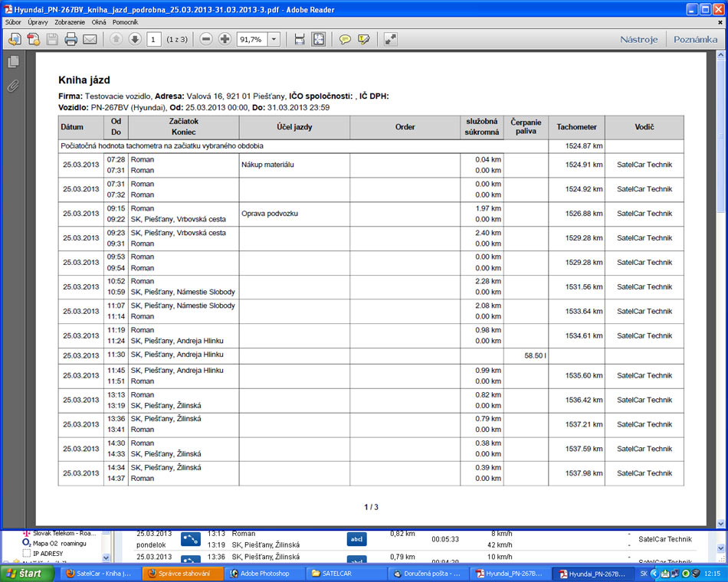Switch to Správce stahování taskbar item

(182, 574)
